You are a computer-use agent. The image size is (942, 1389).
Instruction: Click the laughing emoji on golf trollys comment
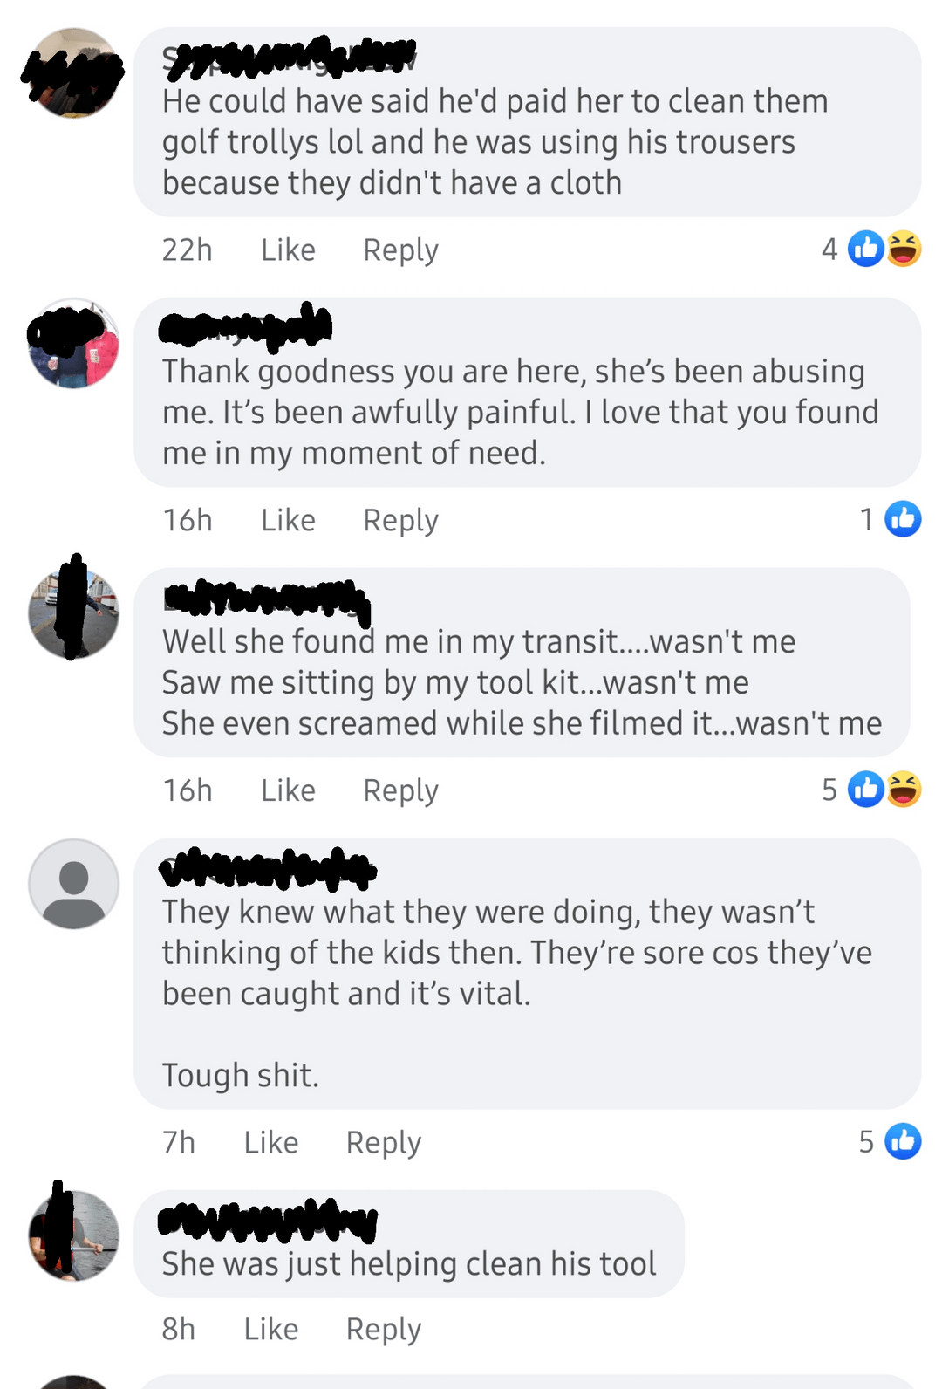(x=904, y=250)
